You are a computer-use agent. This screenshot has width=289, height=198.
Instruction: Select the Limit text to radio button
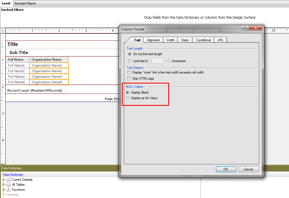pyautogui.click(x=129, y=61)
